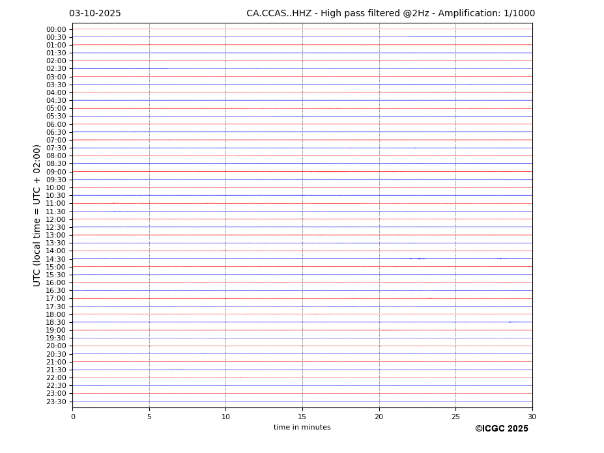This screenshot has height=453, width=604.
Task: Select the 18:30 time row label
Action: 56,322
